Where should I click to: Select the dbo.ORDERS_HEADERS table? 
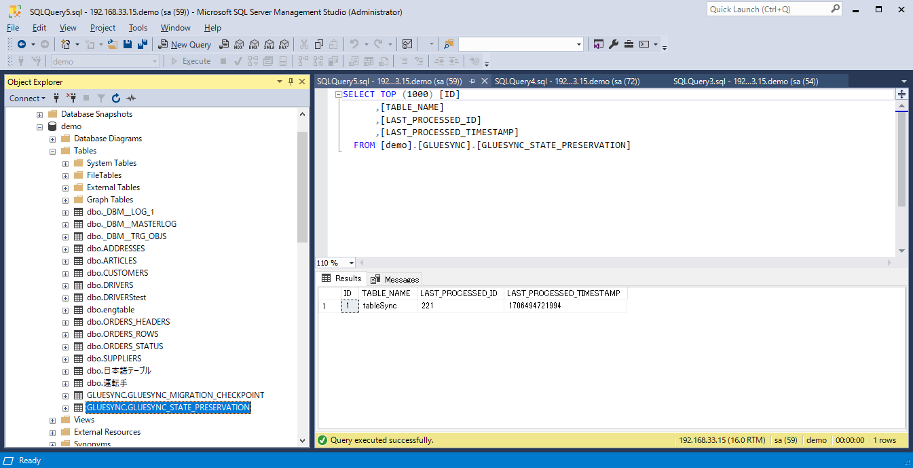pos(128,322)
